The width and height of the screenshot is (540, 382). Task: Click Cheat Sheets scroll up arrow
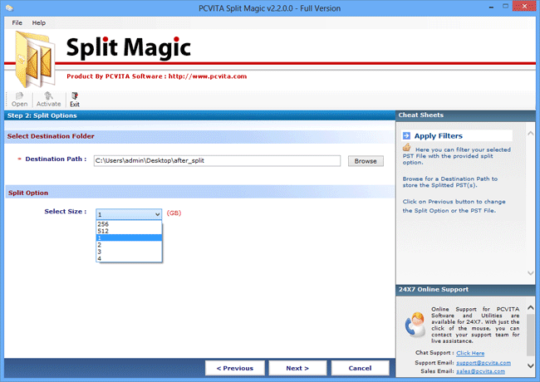[x=530, y=133]
